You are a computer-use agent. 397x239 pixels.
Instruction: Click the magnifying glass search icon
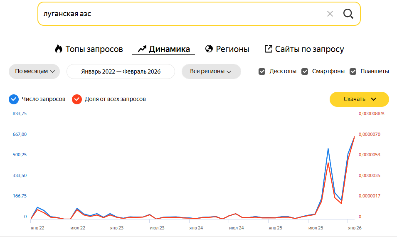(x=348, y=14)
